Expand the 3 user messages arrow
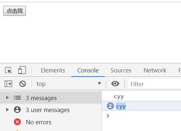Screen dimensions: 181x131 tap(7, 110)
